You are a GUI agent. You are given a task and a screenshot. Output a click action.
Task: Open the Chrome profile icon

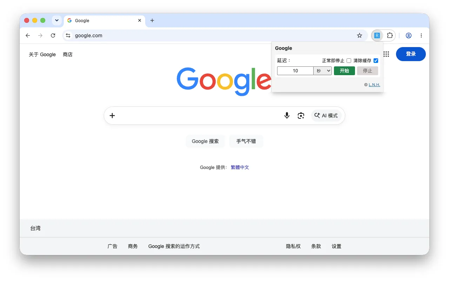coord(409,35)
